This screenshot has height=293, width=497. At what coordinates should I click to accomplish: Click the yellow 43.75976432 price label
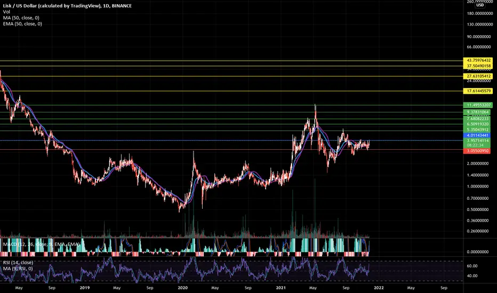tap(479, 60)
